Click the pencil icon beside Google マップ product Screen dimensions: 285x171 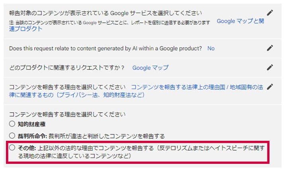point(270,68)
